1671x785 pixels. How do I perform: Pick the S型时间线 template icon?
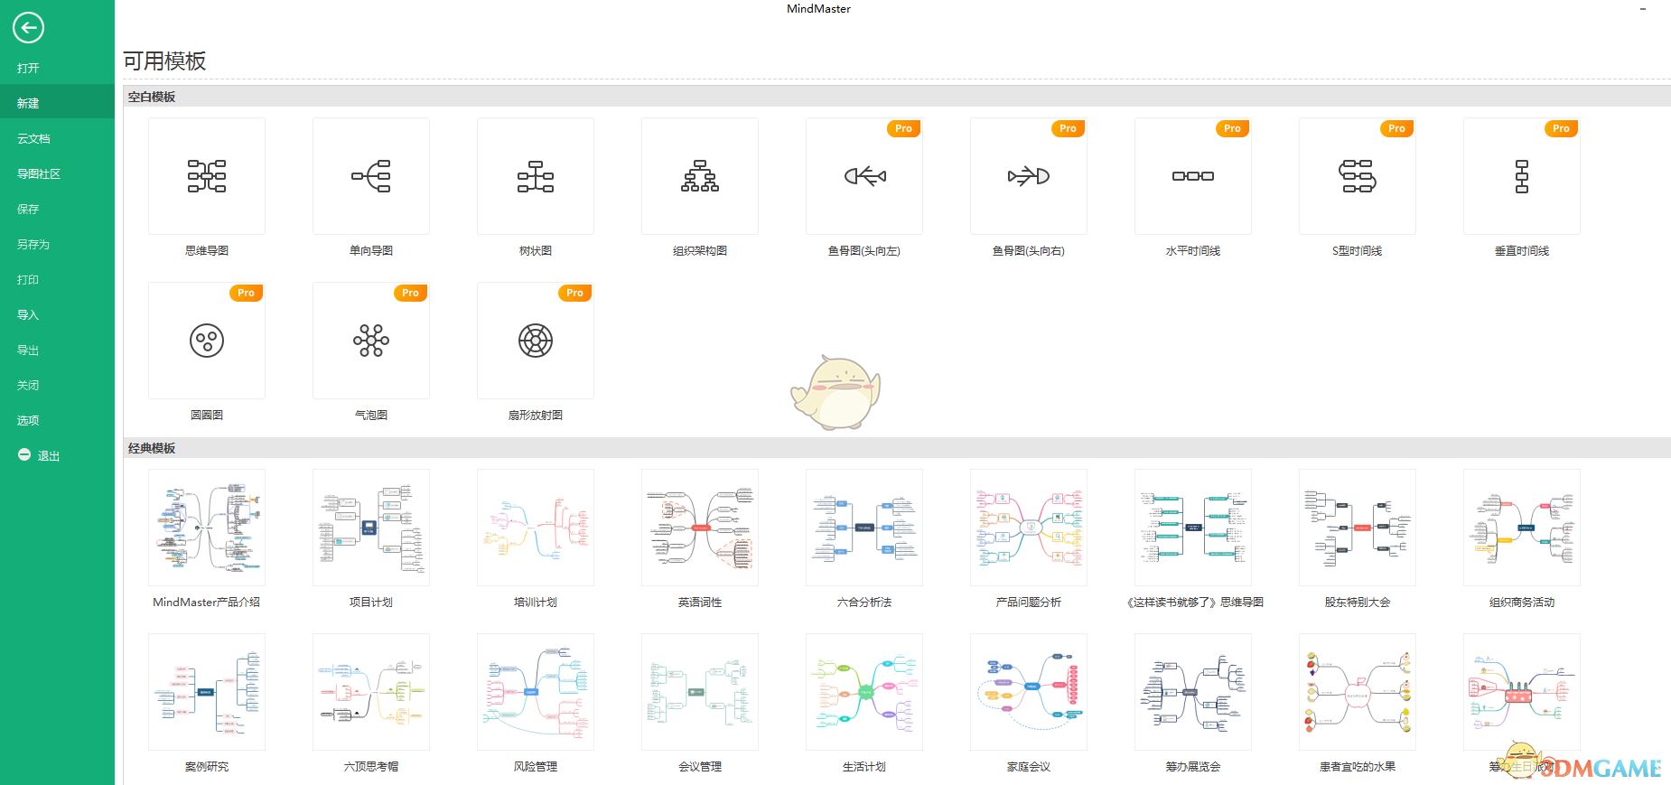pos(1358,176)
